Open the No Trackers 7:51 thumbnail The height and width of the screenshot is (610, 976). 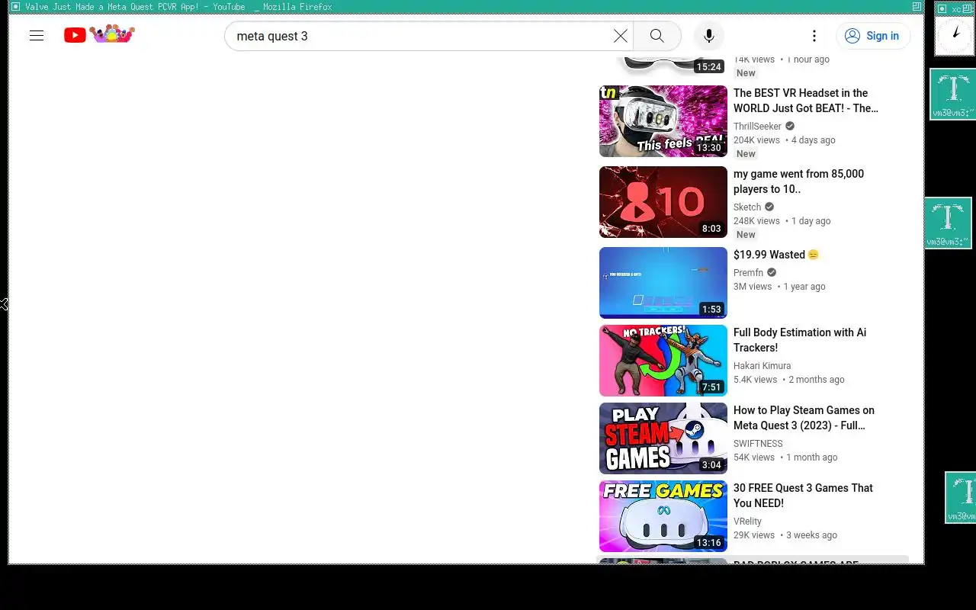coord(663,361)
